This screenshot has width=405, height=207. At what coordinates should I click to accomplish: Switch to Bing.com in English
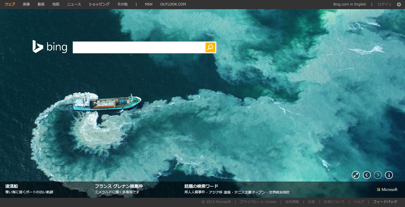[349, 4]
